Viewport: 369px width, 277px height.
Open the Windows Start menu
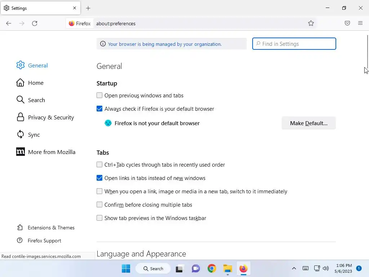(126, 268)
